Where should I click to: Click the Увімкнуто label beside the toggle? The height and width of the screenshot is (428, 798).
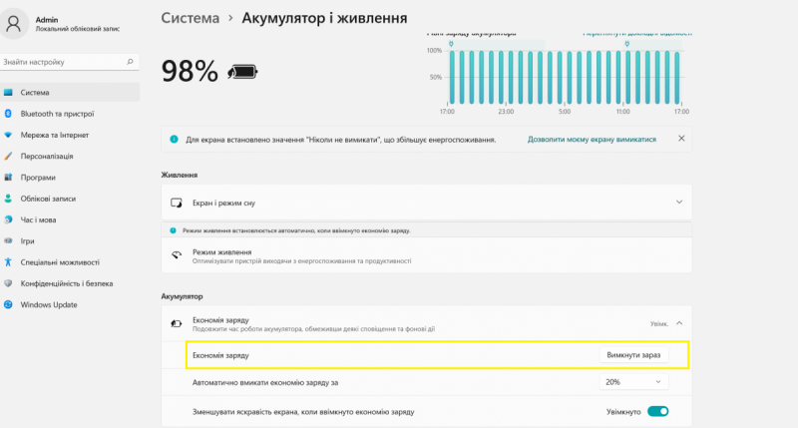623,412
